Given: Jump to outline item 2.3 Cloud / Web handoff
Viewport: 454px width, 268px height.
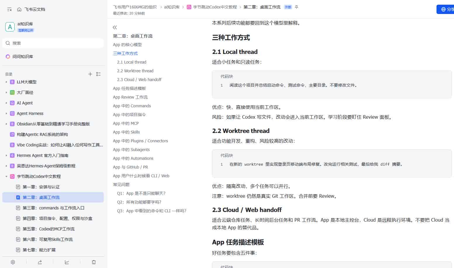Looking at the screenshot, I should pyautogui.click(x=139, y=80).
